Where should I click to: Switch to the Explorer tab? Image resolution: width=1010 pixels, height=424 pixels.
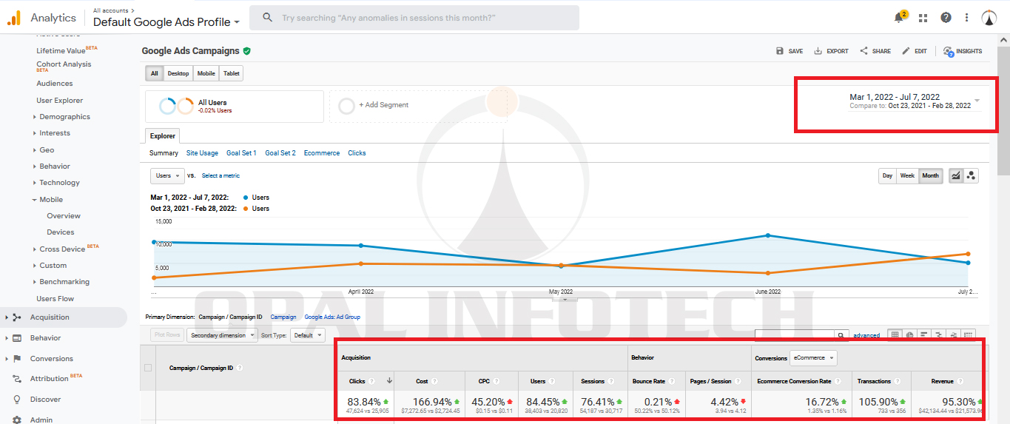(163, 136)
